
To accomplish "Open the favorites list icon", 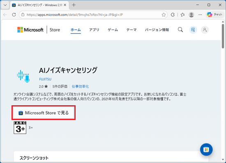I will click(182, 15).
